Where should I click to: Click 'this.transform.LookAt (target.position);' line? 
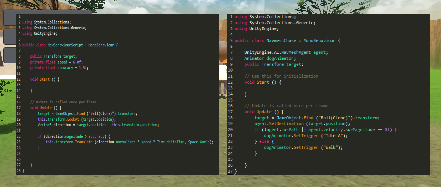(77, 119)
